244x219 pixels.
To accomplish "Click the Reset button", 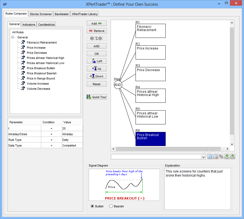I will [x=97, y=84].
